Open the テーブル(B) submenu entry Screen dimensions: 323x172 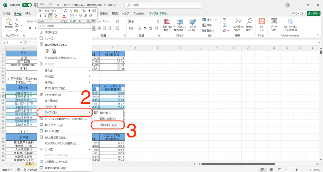65,112
